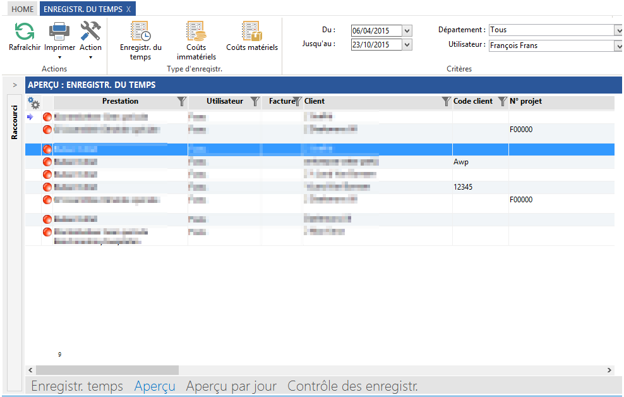The height and width of the screenshot is (397, 624).
Task: Click the Du date field 06/04/2015
Action: coord(376,31)
